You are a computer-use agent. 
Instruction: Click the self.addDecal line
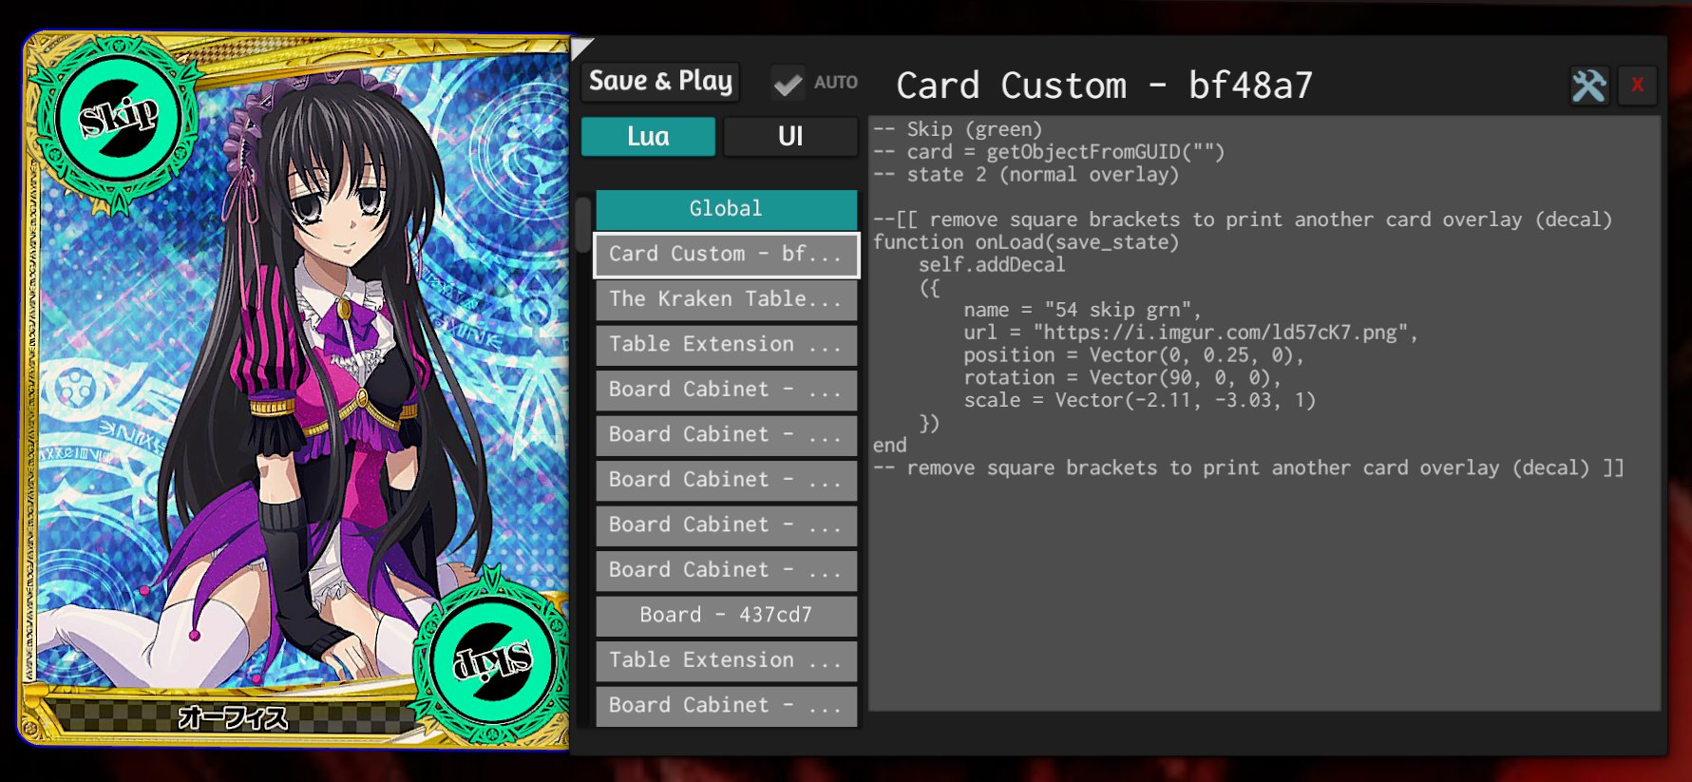[x=992, y=265]
